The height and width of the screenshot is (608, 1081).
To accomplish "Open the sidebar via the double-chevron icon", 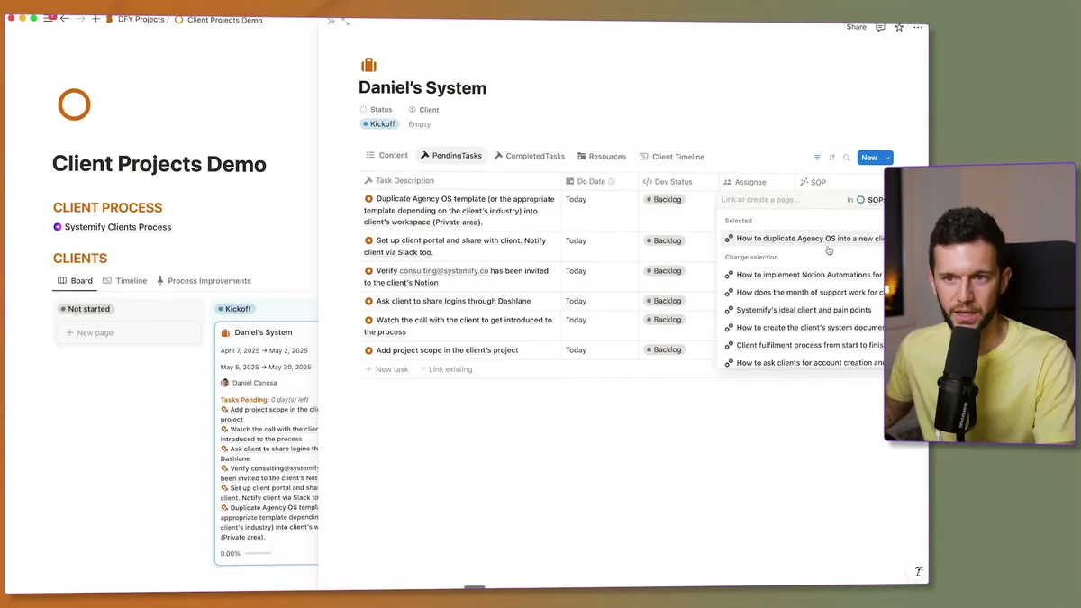I will (x=331, y=20).
